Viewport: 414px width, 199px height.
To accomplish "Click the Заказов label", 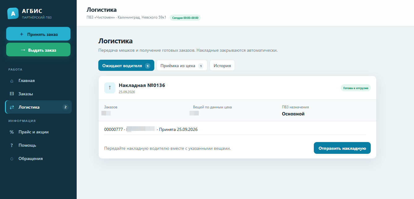I will [x=111, y=107].
